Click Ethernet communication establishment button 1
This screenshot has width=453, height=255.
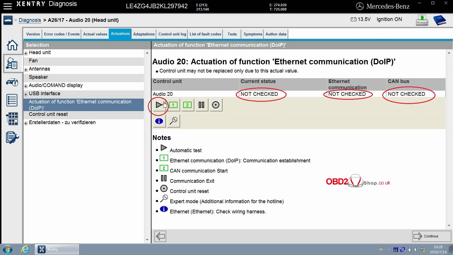tap(173, 105)
